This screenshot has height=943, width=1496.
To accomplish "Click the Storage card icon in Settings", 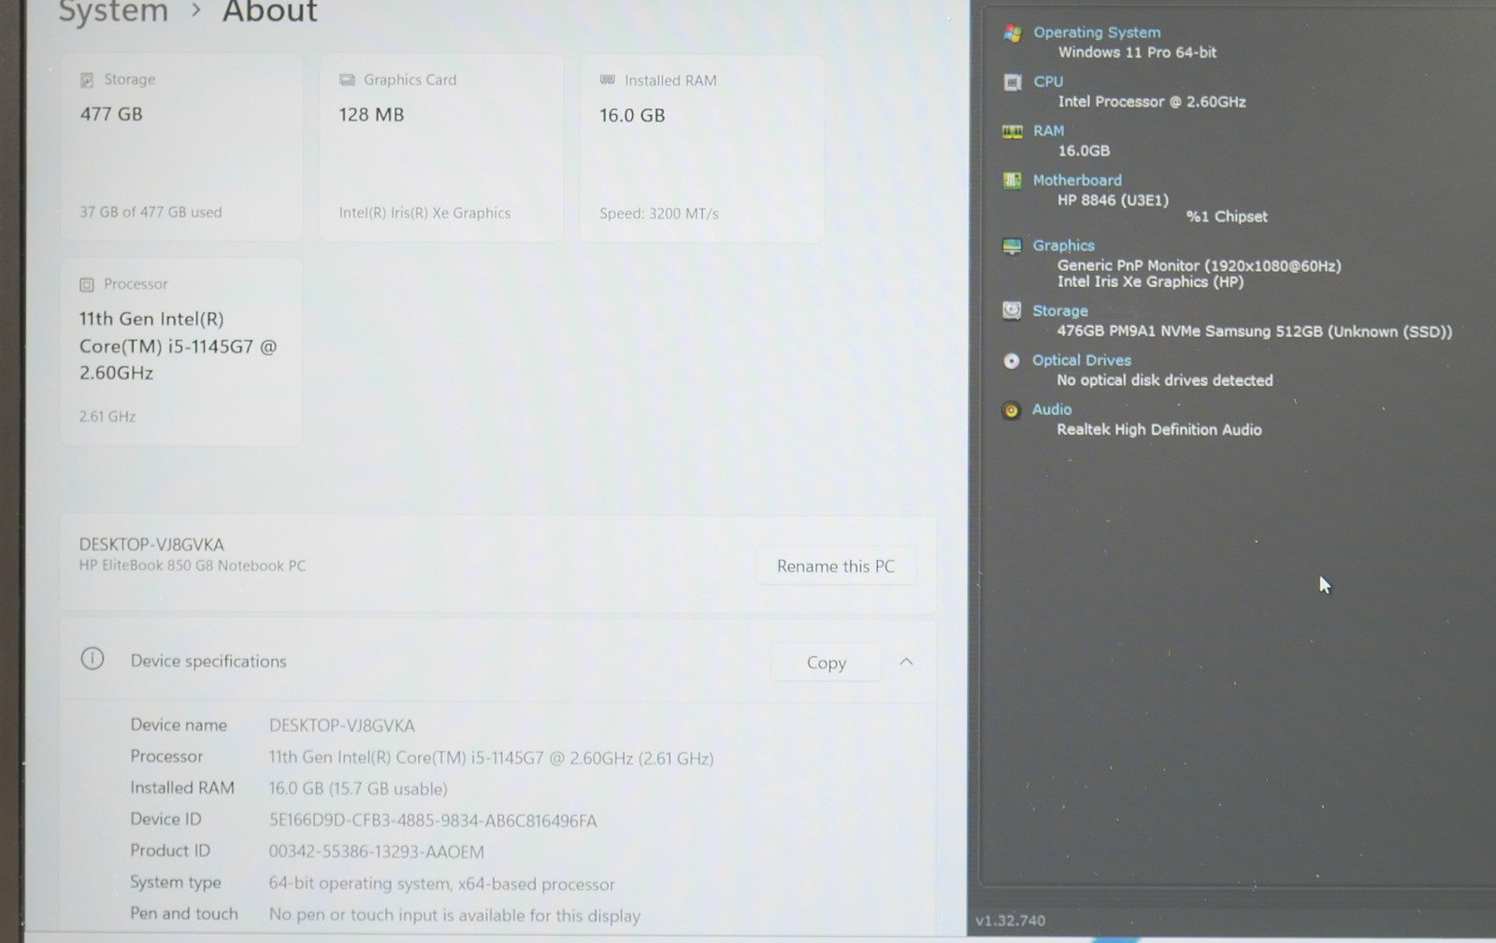I will point(87,80).
